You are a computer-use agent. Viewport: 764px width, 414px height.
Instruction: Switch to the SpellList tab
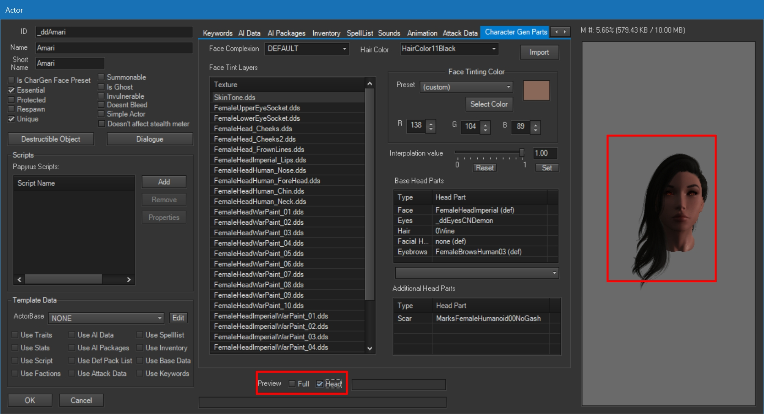360,33
